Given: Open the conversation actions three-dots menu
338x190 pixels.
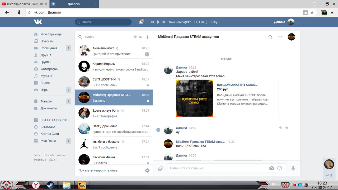Looking at the screenshot, I should pos(280,37).
